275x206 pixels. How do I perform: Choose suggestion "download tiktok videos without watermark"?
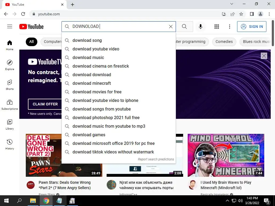pos(118,152)
